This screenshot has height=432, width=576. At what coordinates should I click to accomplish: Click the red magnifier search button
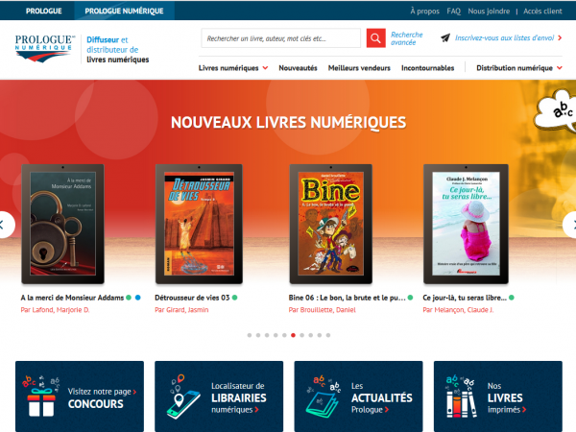click(x=375, y=38)
